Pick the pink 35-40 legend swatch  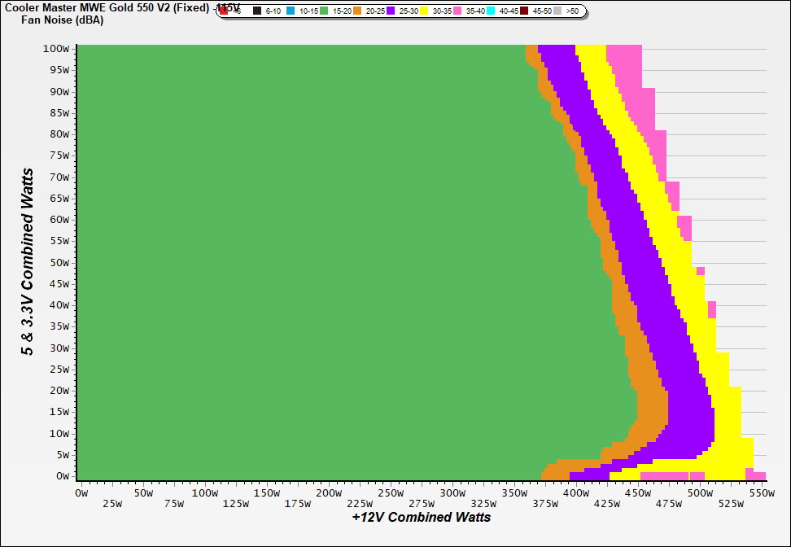click(x=458, y=11)
